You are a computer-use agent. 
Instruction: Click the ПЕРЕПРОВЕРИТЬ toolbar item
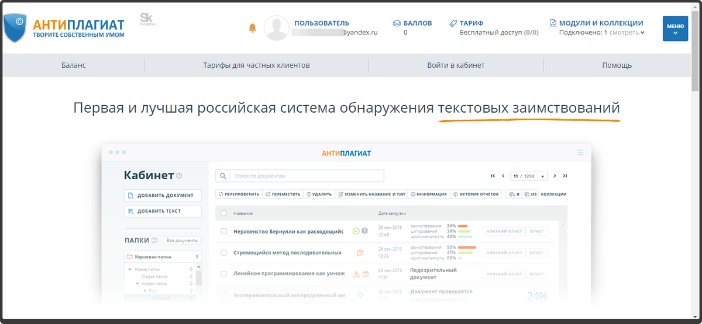tap(238, 194)
